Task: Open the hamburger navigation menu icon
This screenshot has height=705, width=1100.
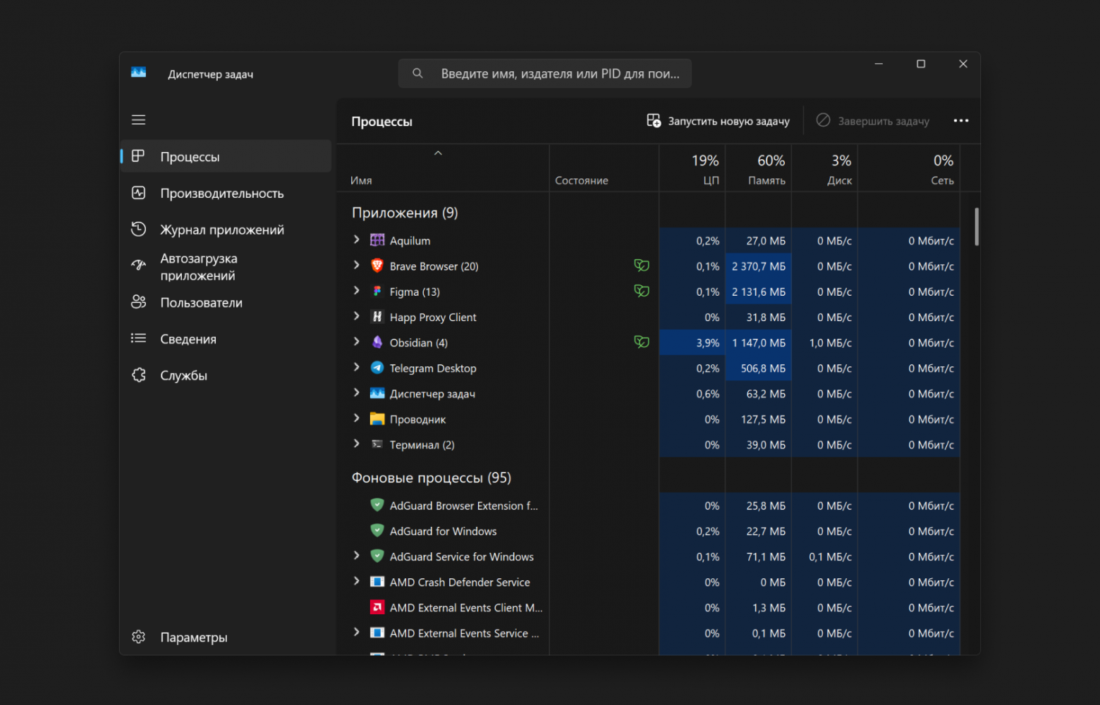Action: [x=138, y=120]
